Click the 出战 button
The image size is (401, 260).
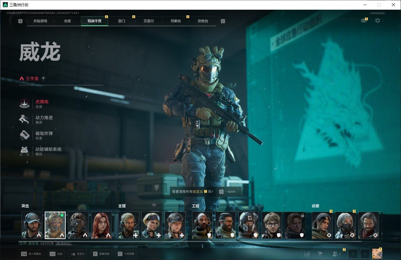56,254
